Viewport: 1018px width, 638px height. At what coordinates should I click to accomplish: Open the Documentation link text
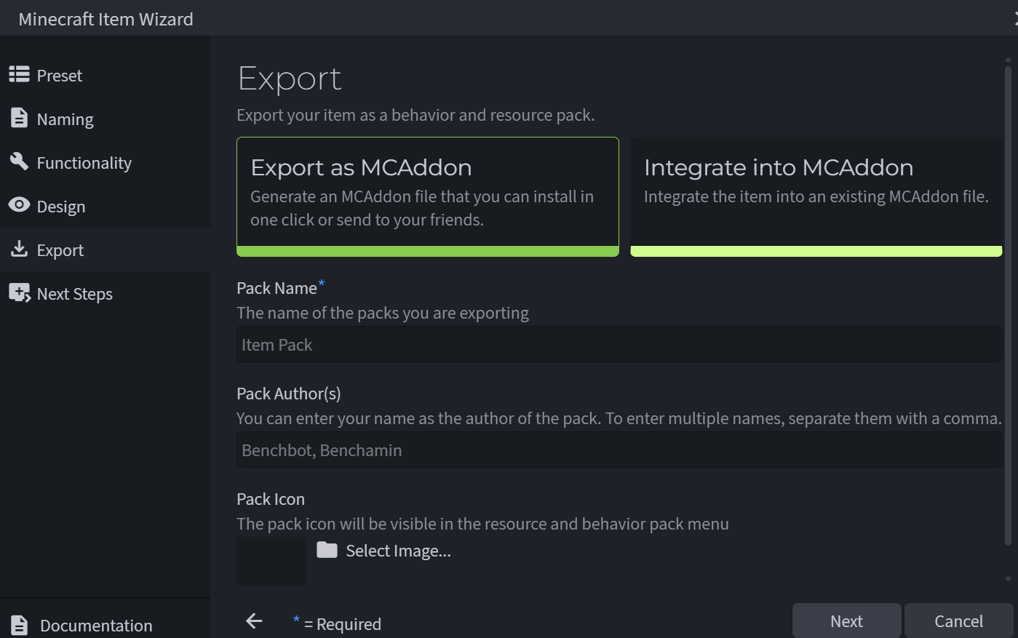point(96,626)
